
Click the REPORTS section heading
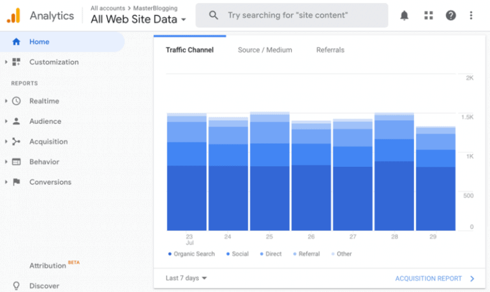(24, 83)
